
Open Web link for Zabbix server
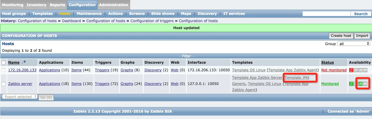[174, 84]
